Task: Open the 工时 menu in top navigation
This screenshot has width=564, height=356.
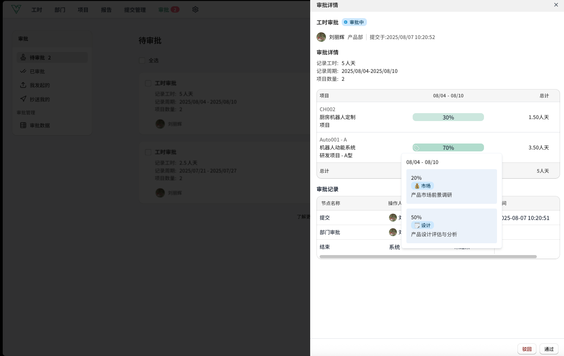Action: pyautogui.click(x=37, y=10)
